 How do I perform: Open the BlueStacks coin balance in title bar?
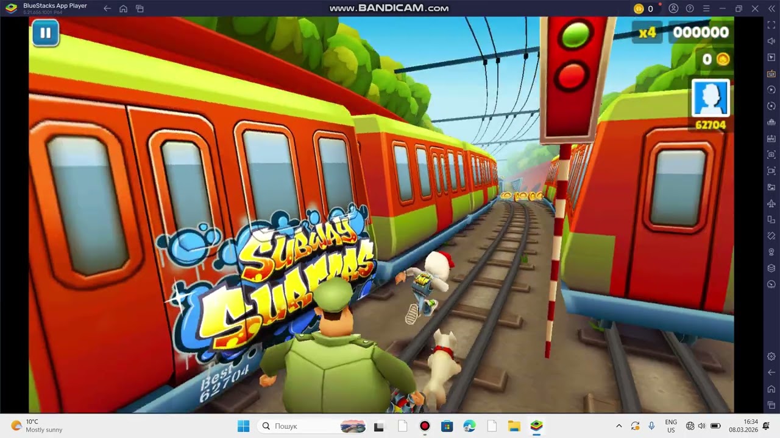(643, 9)
